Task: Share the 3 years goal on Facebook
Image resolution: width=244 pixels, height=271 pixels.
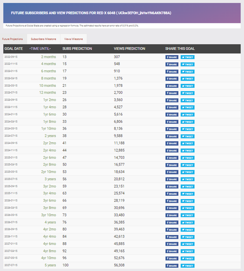Action: [x=172, y=180]
